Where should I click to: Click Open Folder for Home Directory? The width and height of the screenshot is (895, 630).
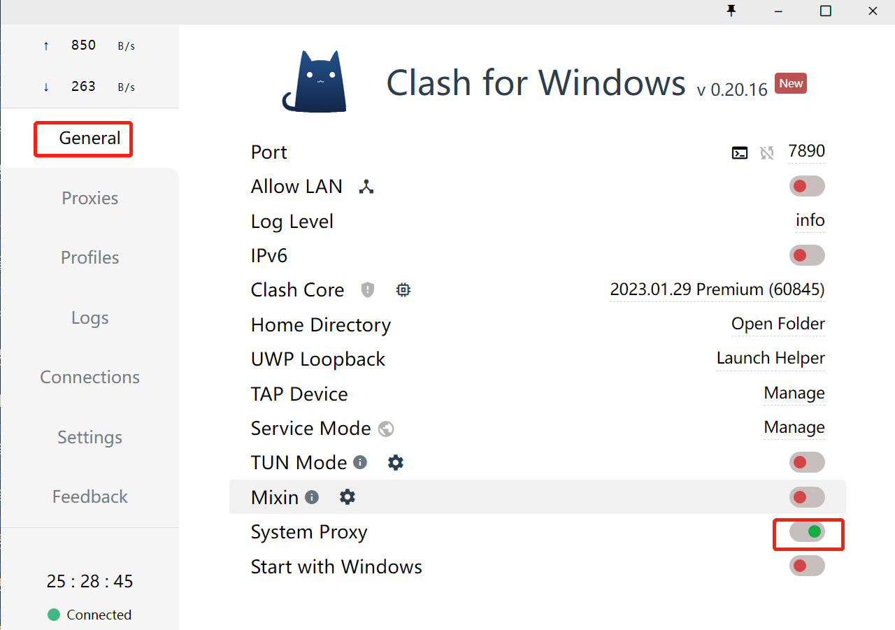[778, 324]
